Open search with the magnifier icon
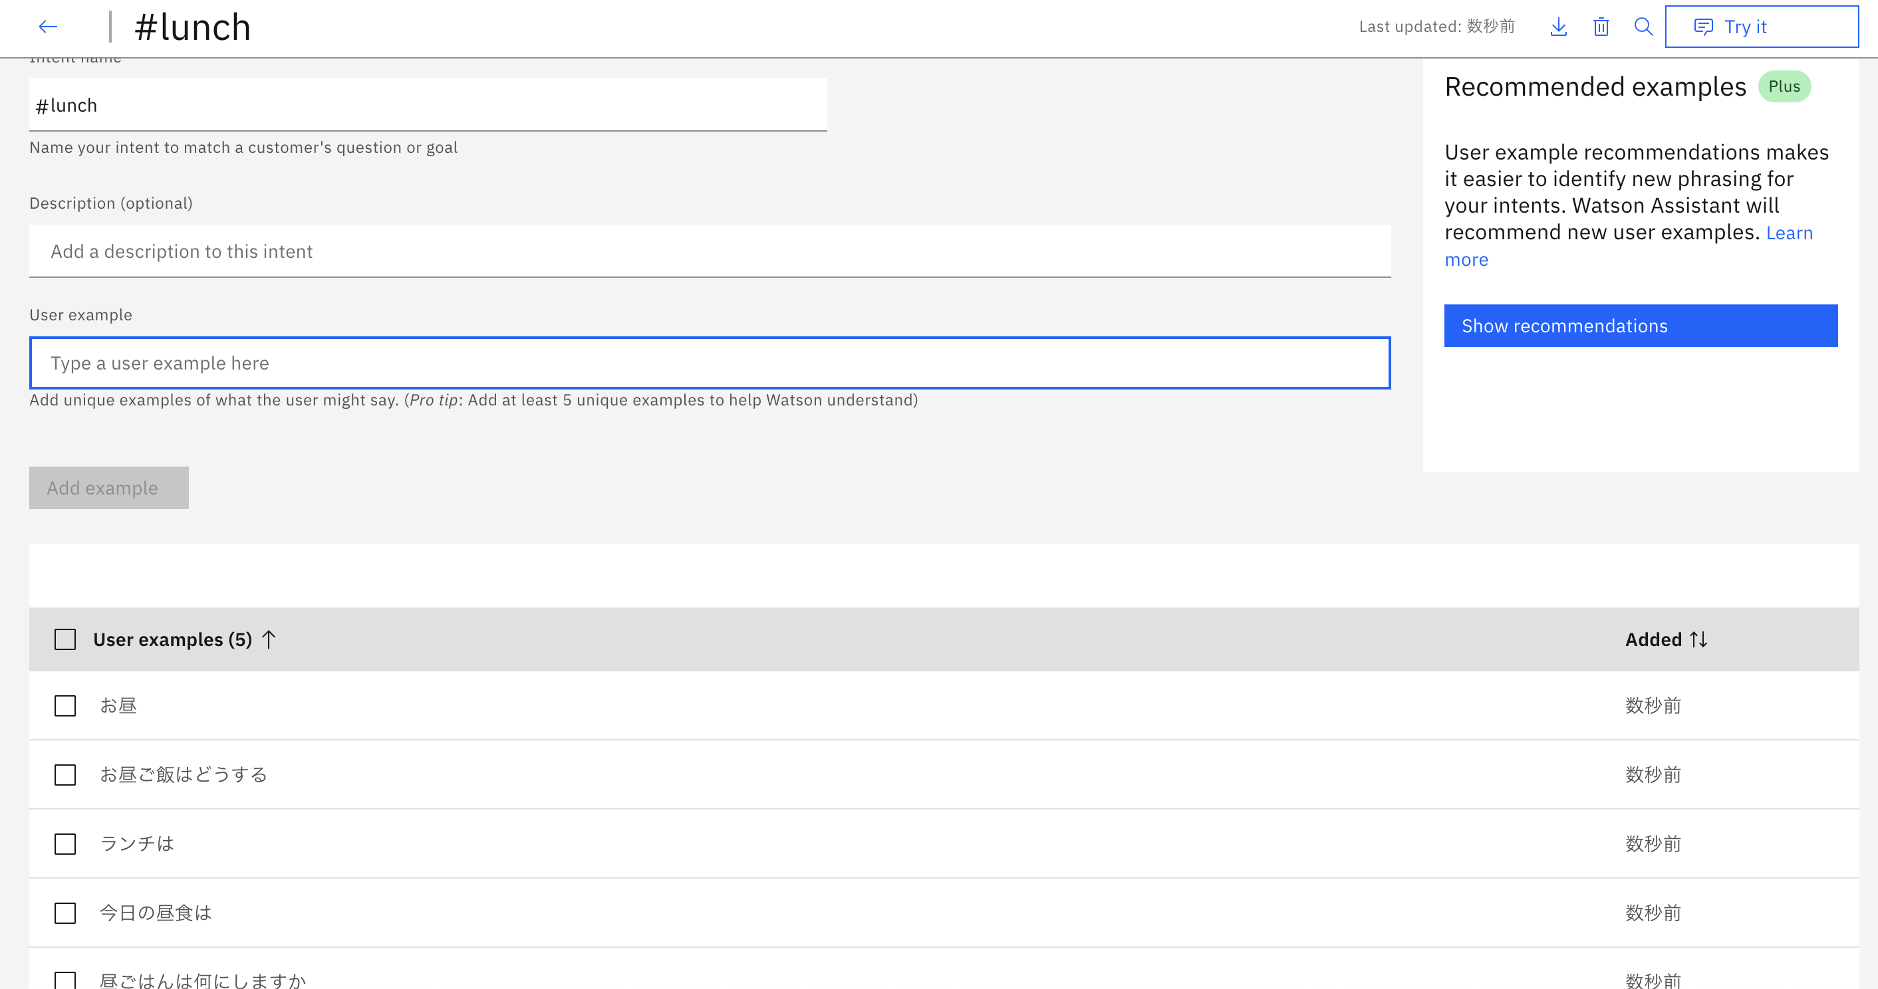The image size is (1878, 989). click(x=1643, y=27)
